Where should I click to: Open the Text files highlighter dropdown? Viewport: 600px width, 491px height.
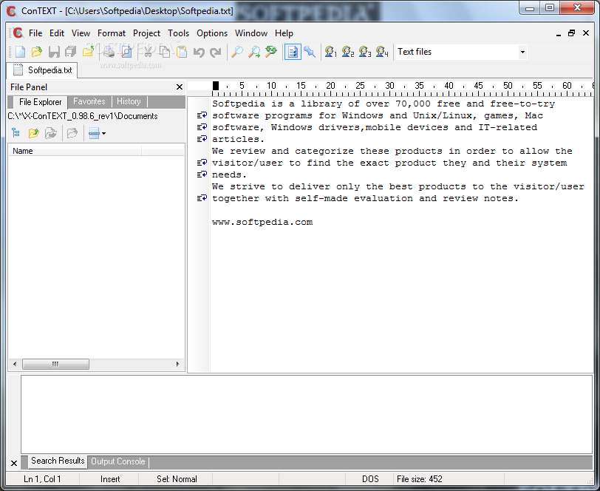click(x=522, y=52)
